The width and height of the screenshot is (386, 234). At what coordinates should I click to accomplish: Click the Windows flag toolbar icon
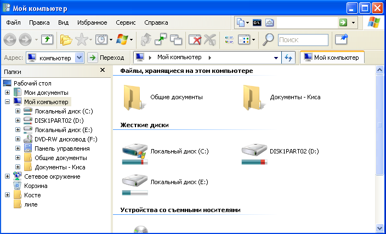[x=122, y=39]
